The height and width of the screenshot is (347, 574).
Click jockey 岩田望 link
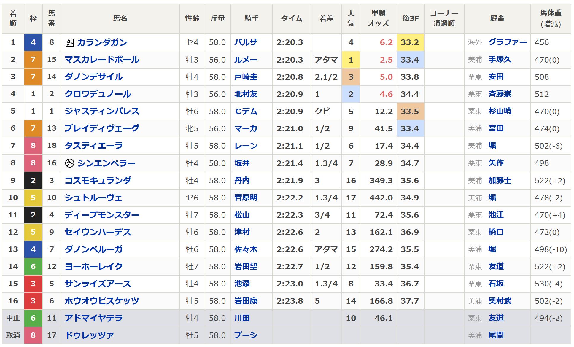pyautogui.click(x=246, y=266)
